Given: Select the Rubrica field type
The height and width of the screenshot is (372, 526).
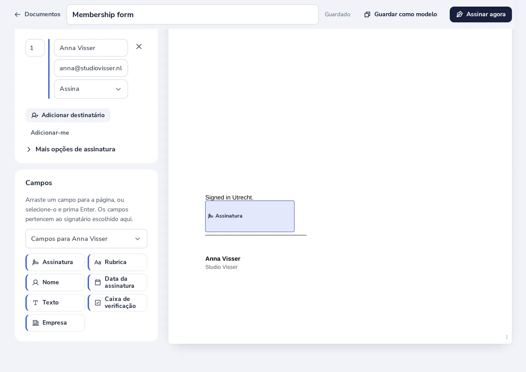Looking at the screenshot, I should 117,262.
